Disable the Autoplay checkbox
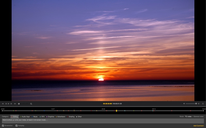This screenshot has width=206, height=128. (16, 126)
